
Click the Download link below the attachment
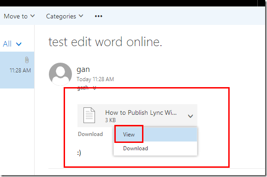[x=90, y=134]
